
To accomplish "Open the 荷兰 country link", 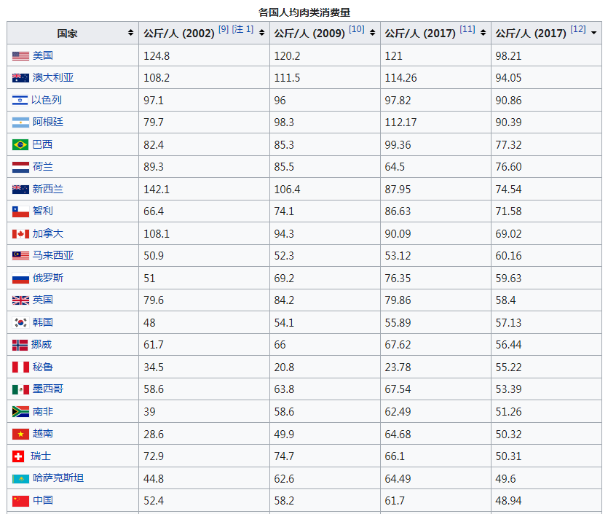I will (43, 166).
